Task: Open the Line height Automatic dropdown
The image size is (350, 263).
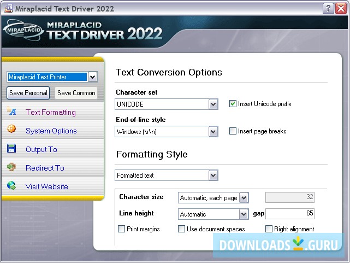Action: point(244,214)
